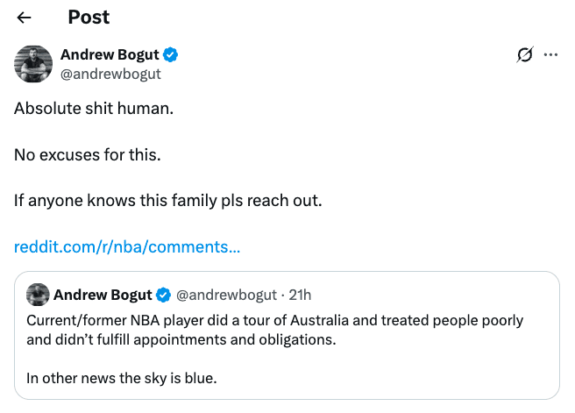
Task: Open the three-dot More options menu
Action: [551, 55]
